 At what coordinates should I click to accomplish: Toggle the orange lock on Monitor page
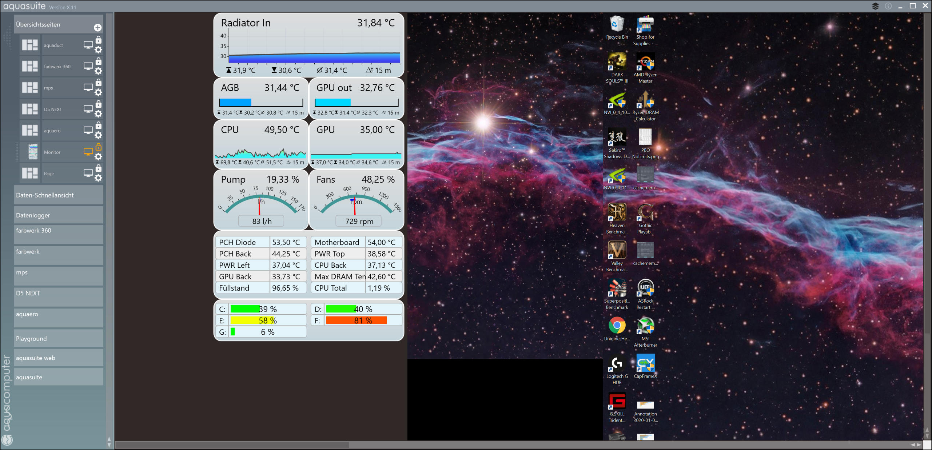(99, 147)
